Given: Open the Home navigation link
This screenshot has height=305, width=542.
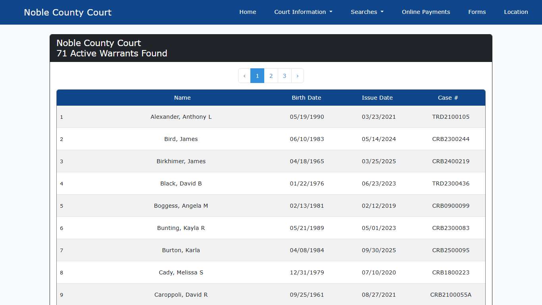Looking at the screenshot, I should click(x=248, y=12).
